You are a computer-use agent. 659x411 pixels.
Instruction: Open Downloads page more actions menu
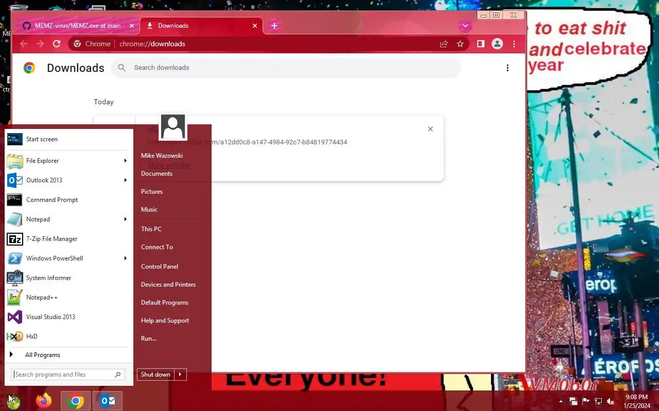coord(508,68)
